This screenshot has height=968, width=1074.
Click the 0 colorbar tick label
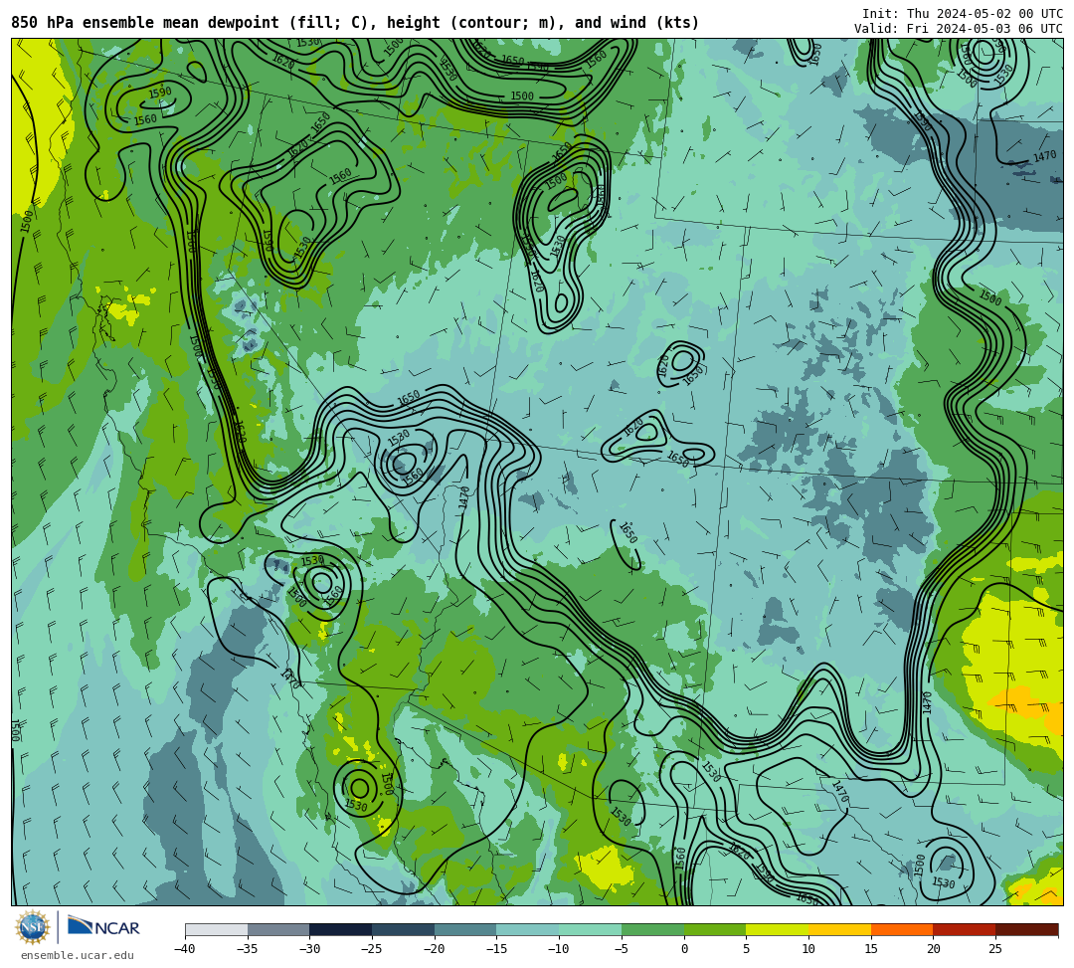coord(684,949)
